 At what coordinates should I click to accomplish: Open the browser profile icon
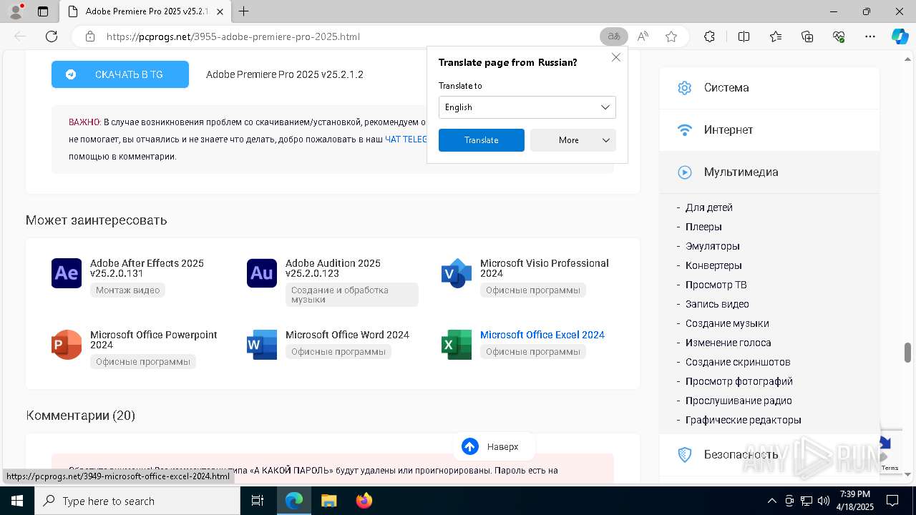coord(16,11)
